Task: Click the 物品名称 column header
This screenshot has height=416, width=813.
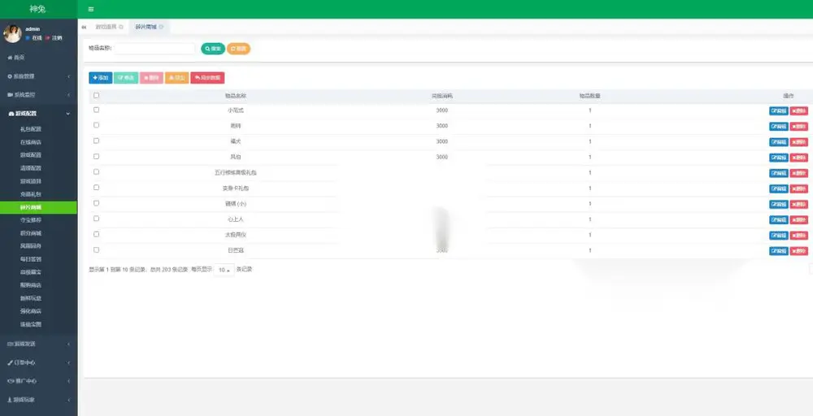Action: click(236, 96)
